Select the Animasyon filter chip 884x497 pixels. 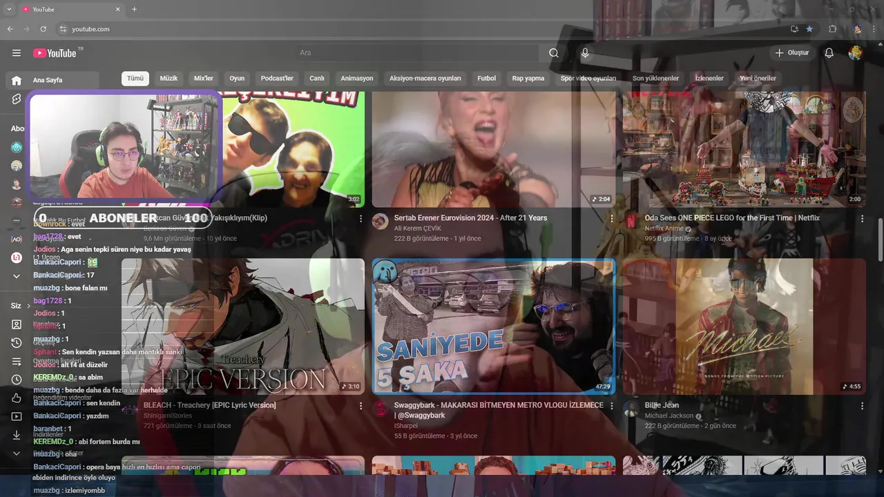[x=357, y=79]
